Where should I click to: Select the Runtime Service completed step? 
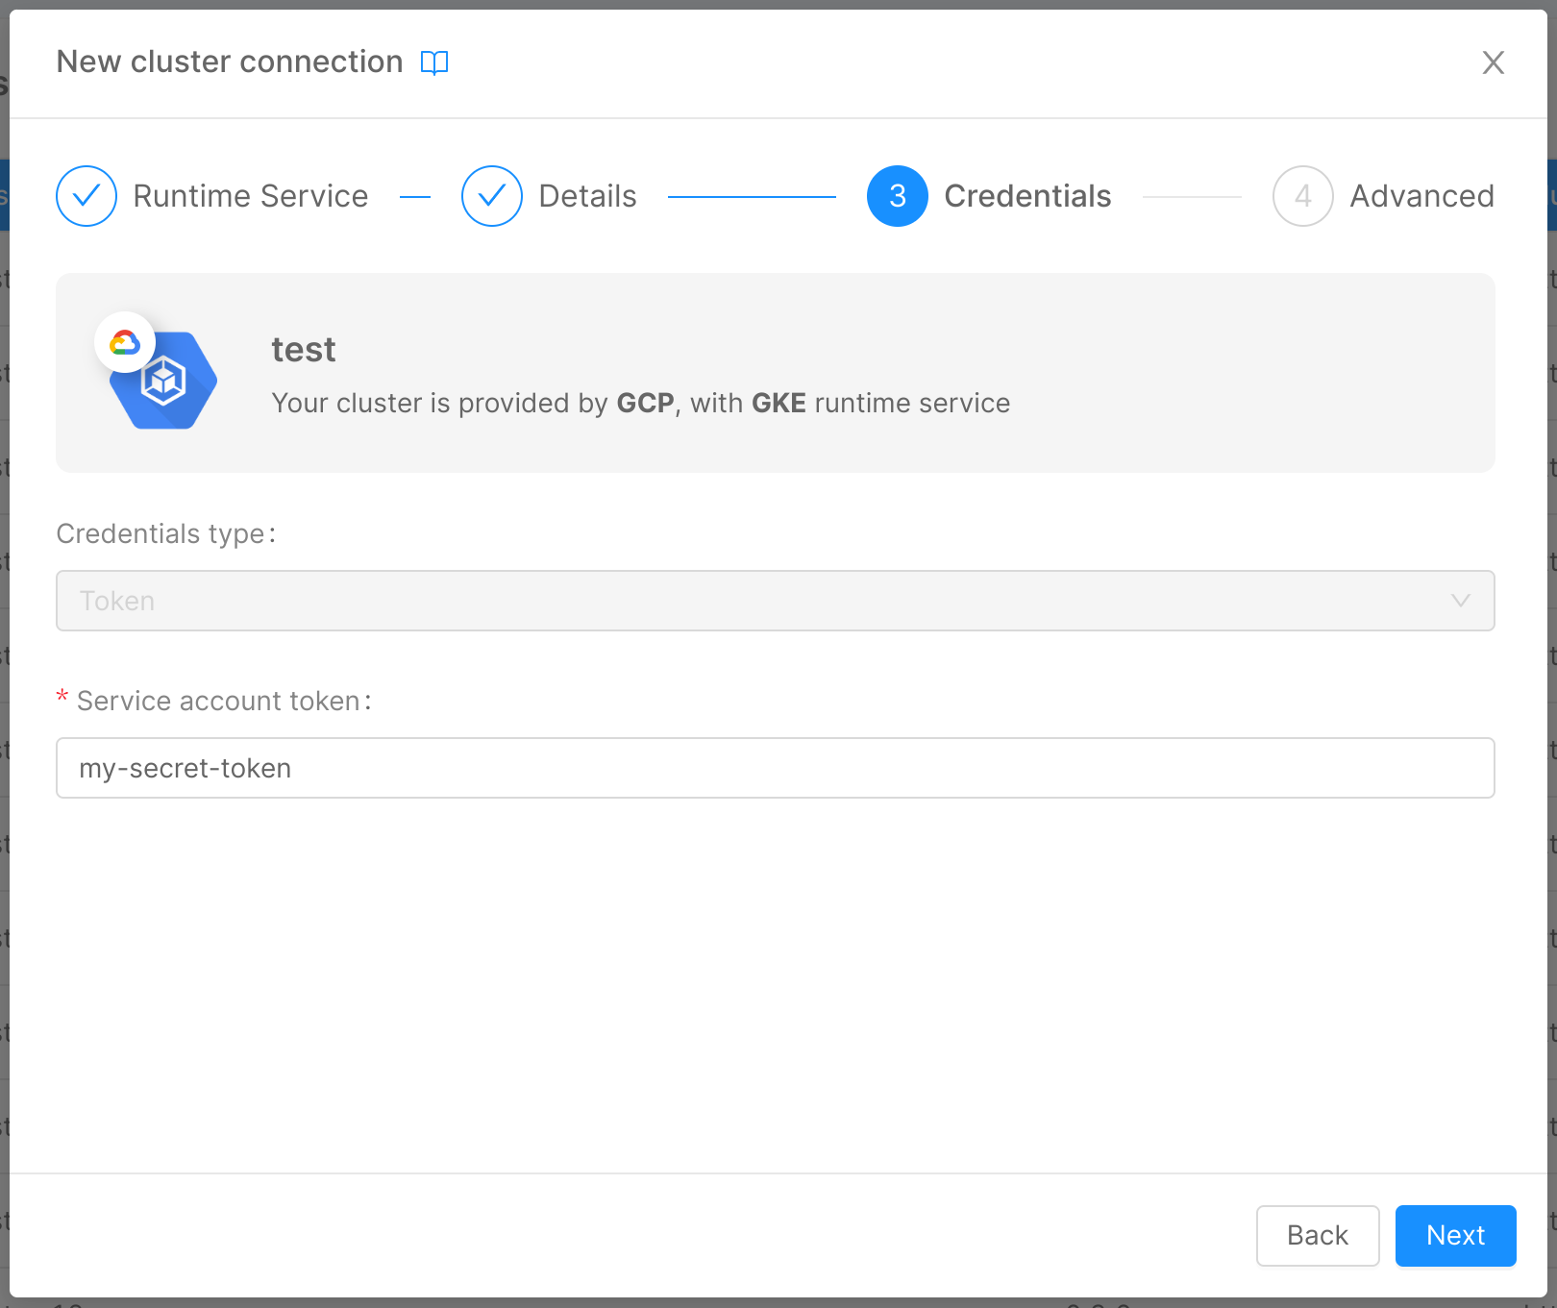[251, 195]
